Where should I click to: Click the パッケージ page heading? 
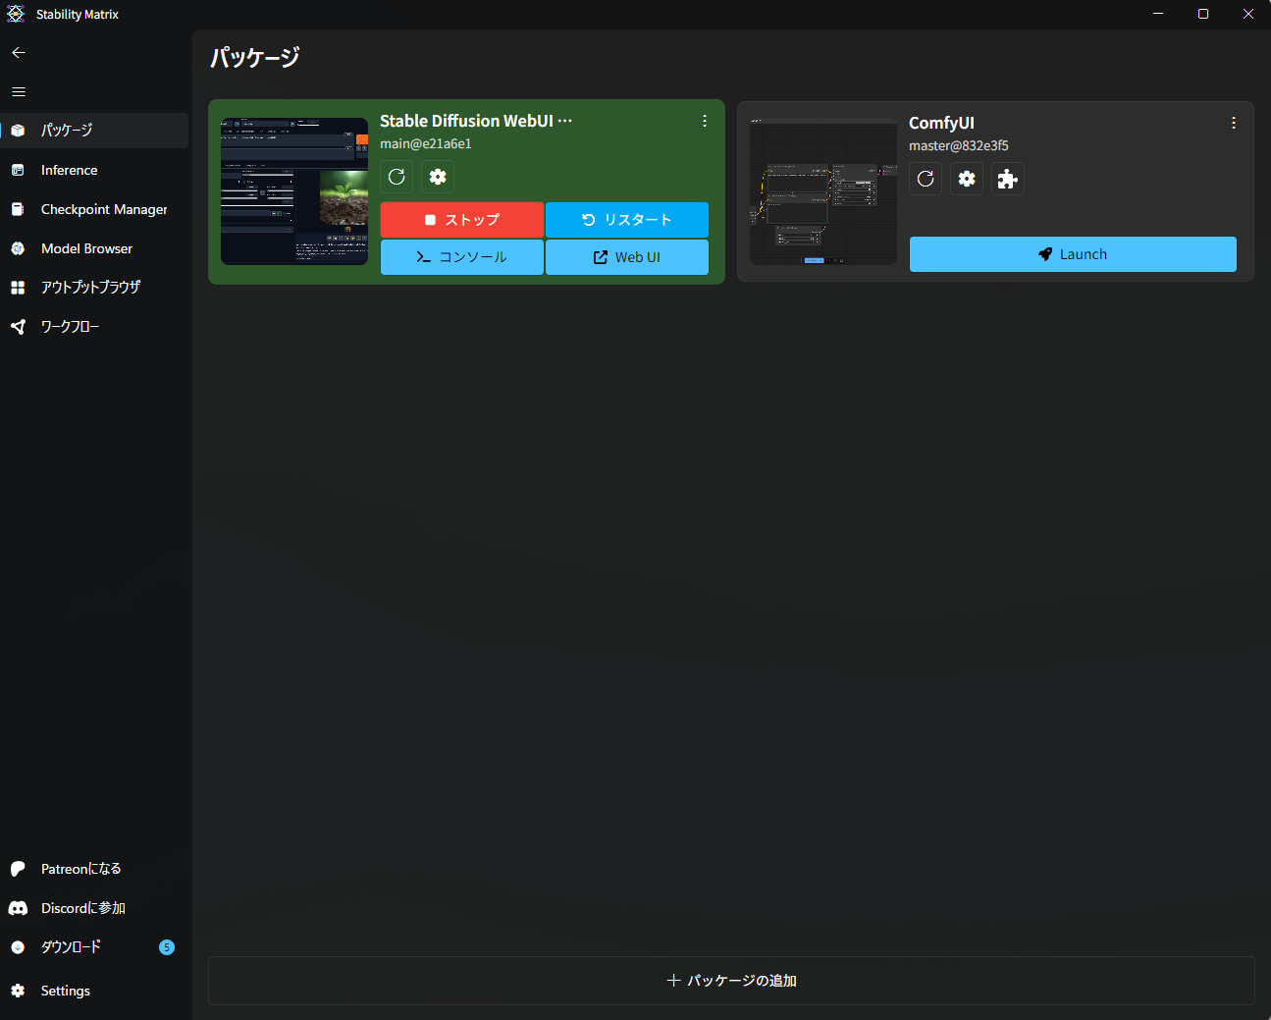tap(255, 57)
